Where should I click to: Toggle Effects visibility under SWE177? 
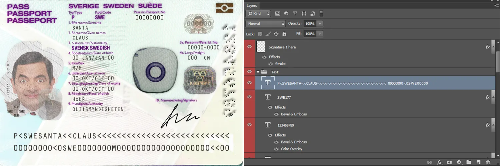(270, 107)
